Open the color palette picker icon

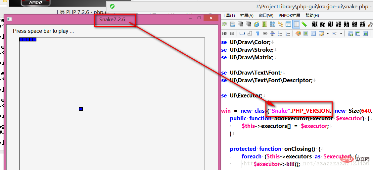click(x=298, y=33)
